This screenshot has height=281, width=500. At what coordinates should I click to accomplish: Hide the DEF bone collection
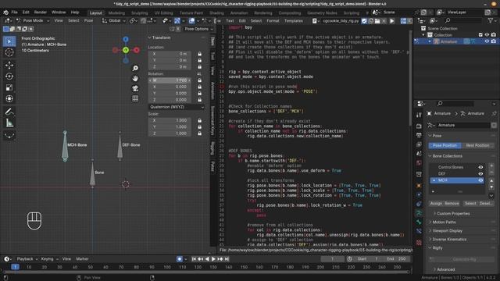[480, 174]
